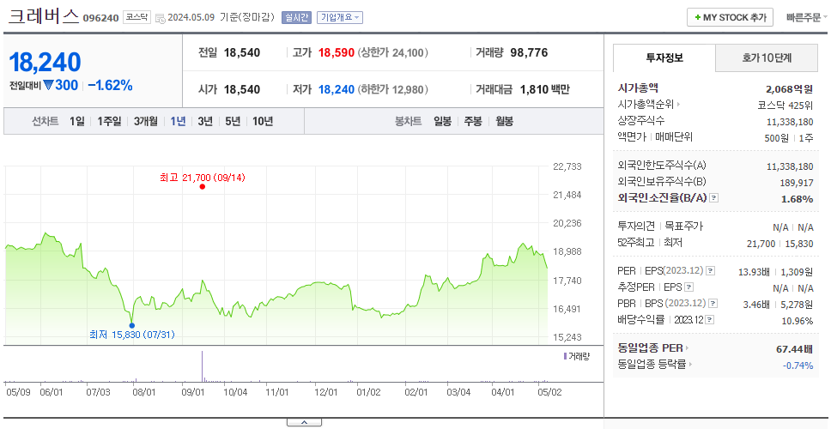Viewport: 831px width, 429px height.
Task: Open the 빠른주문 dropdown
Action: click(807, 17)
